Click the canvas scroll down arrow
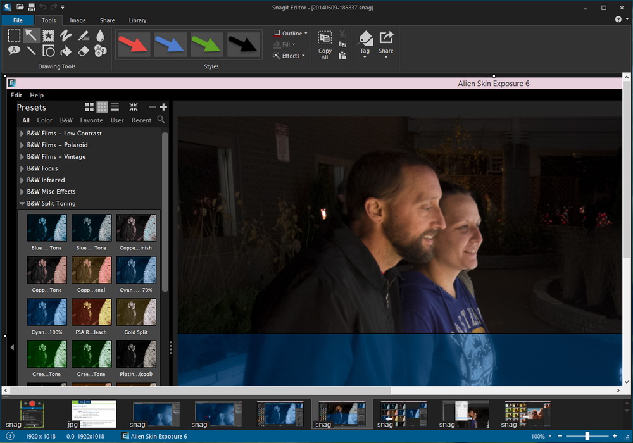 pyautogui.click(x=626, y=382)
